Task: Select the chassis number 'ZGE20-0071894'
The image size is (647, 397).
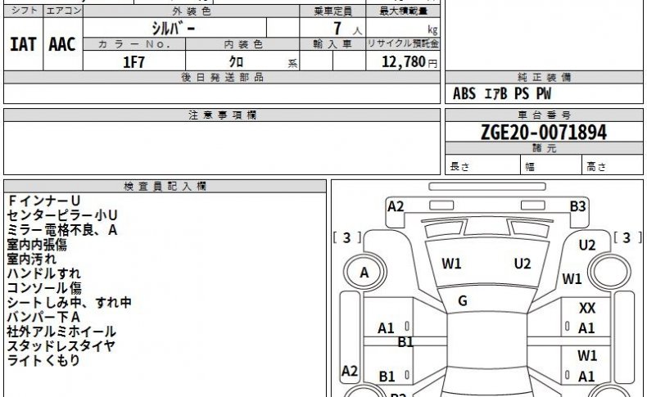Action: click(544, 133)
